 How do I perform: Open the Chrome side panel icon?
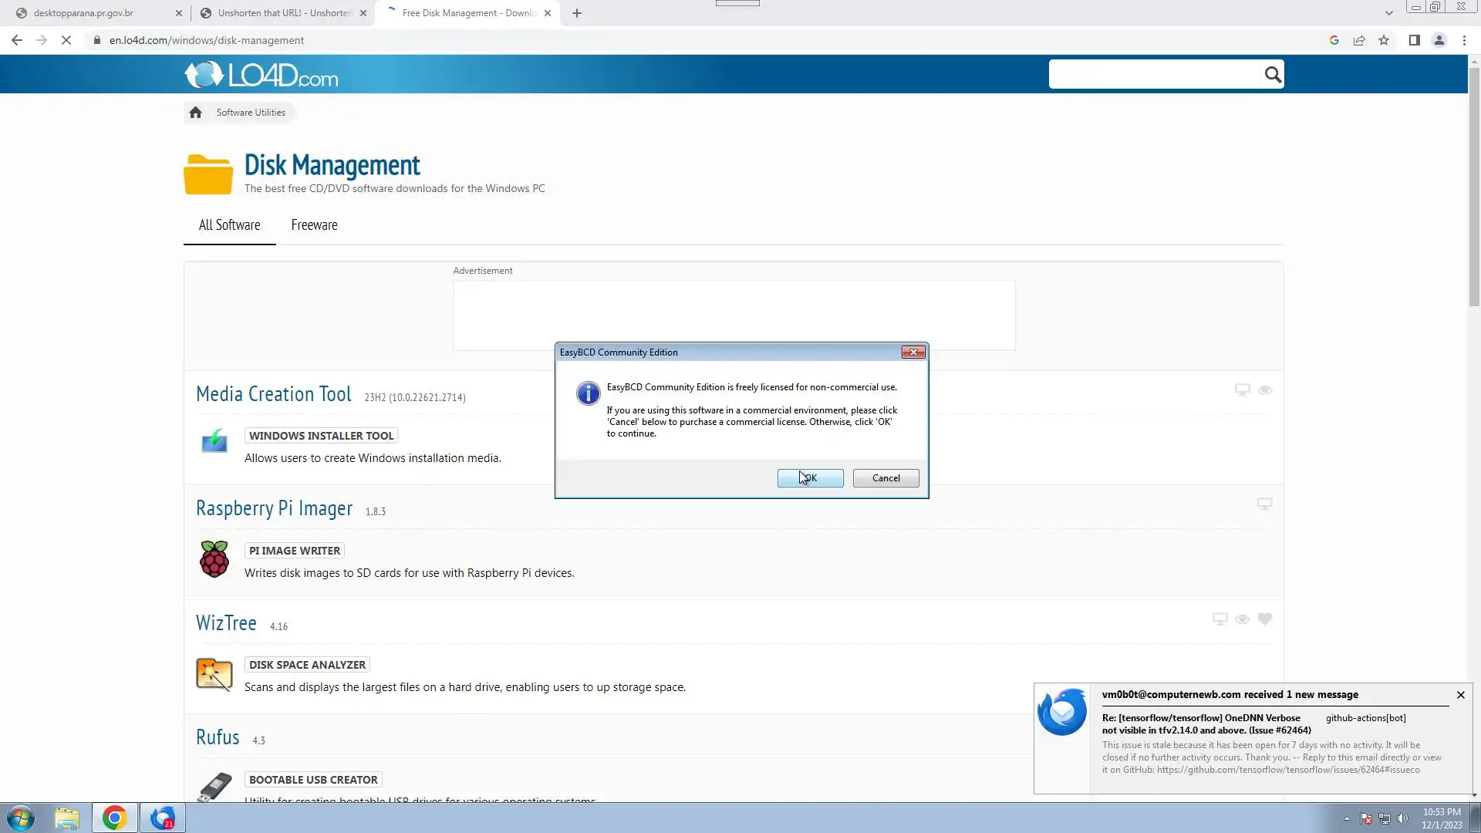1414,40
